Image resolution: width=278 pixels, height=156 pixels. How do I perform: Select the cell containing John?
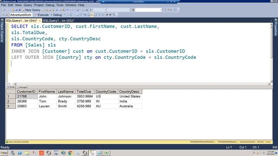[x=47, y=96]
